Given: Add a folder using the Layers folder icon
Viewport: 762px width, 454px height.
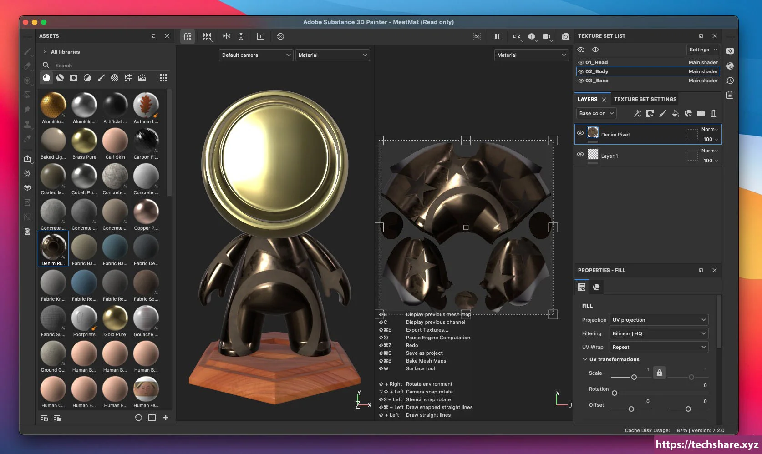Looking at the screenshot, I should point(701,113).
